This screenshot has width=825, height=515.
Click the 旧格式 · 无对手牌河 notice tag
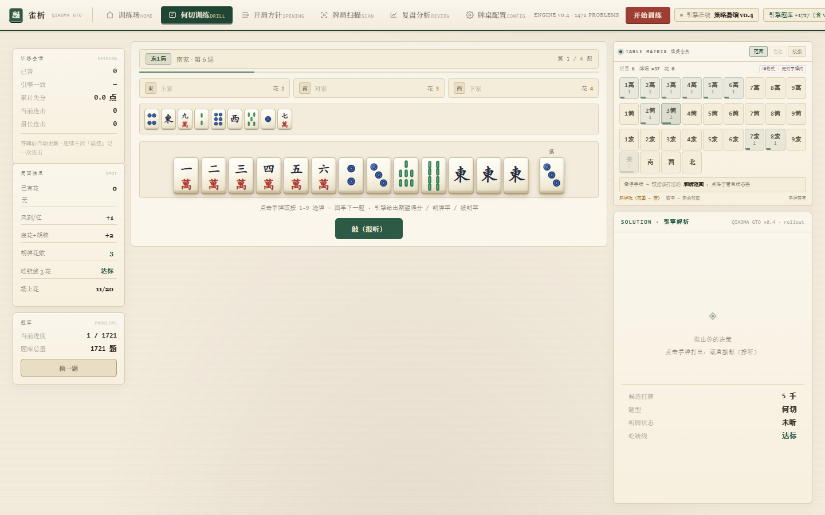coord(783,69)
